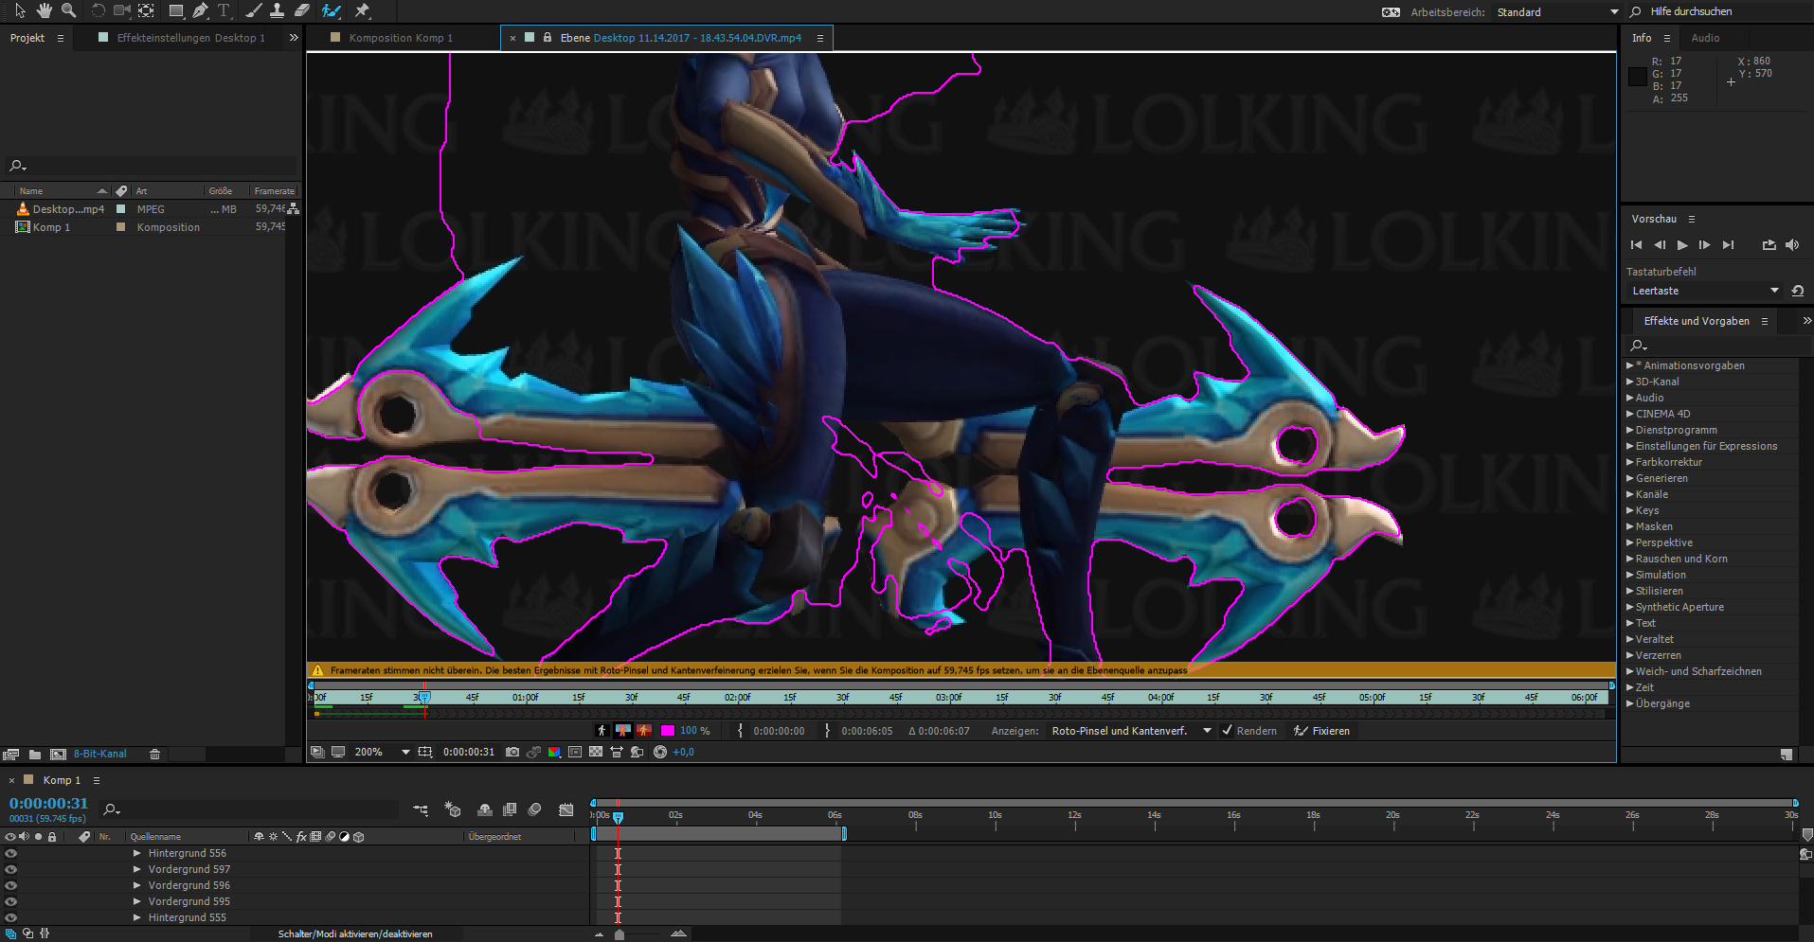Hide the Hintergrund 555 layer
This screenshot has height=942, width=1814.
tap(11, 917)
